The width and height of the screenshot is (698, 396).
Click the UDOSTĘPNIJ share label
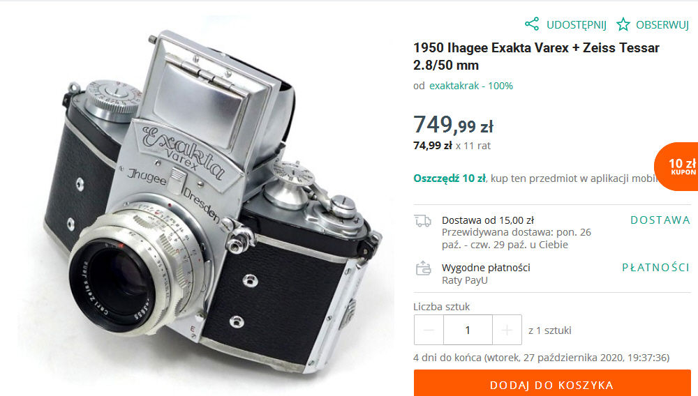coord(577,25)
